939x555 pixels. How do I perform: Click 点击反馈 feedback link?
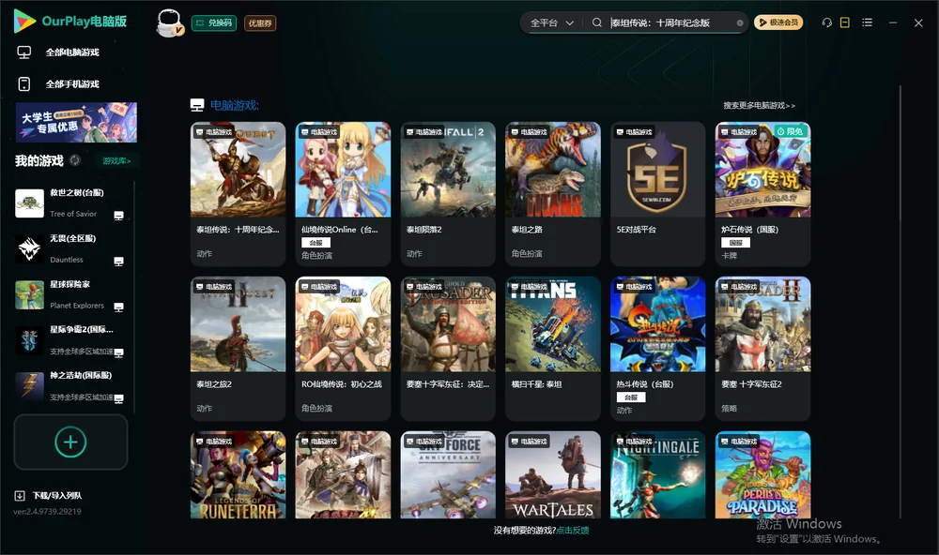pyautogui.click(x=573, y=530)
